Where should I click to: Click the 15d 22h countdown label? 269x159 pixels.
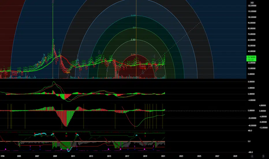tap(251, 60)
